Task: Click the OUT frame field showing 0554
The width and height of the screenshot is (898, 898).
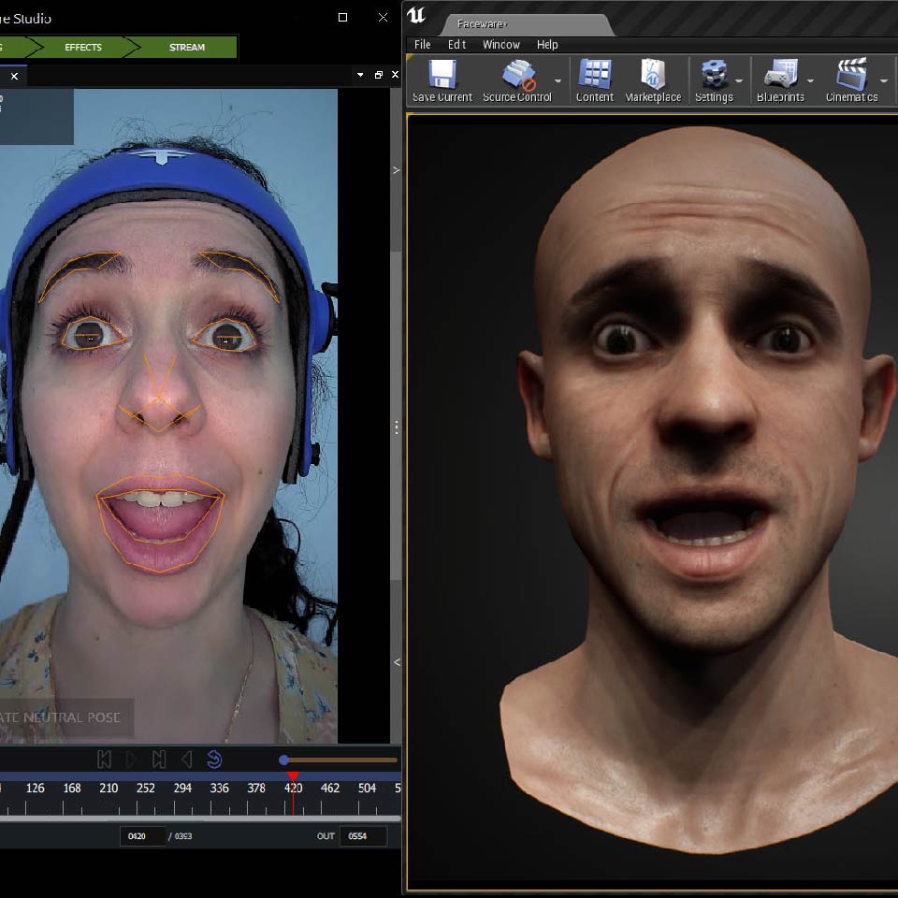Action: [x=365, y=836]
